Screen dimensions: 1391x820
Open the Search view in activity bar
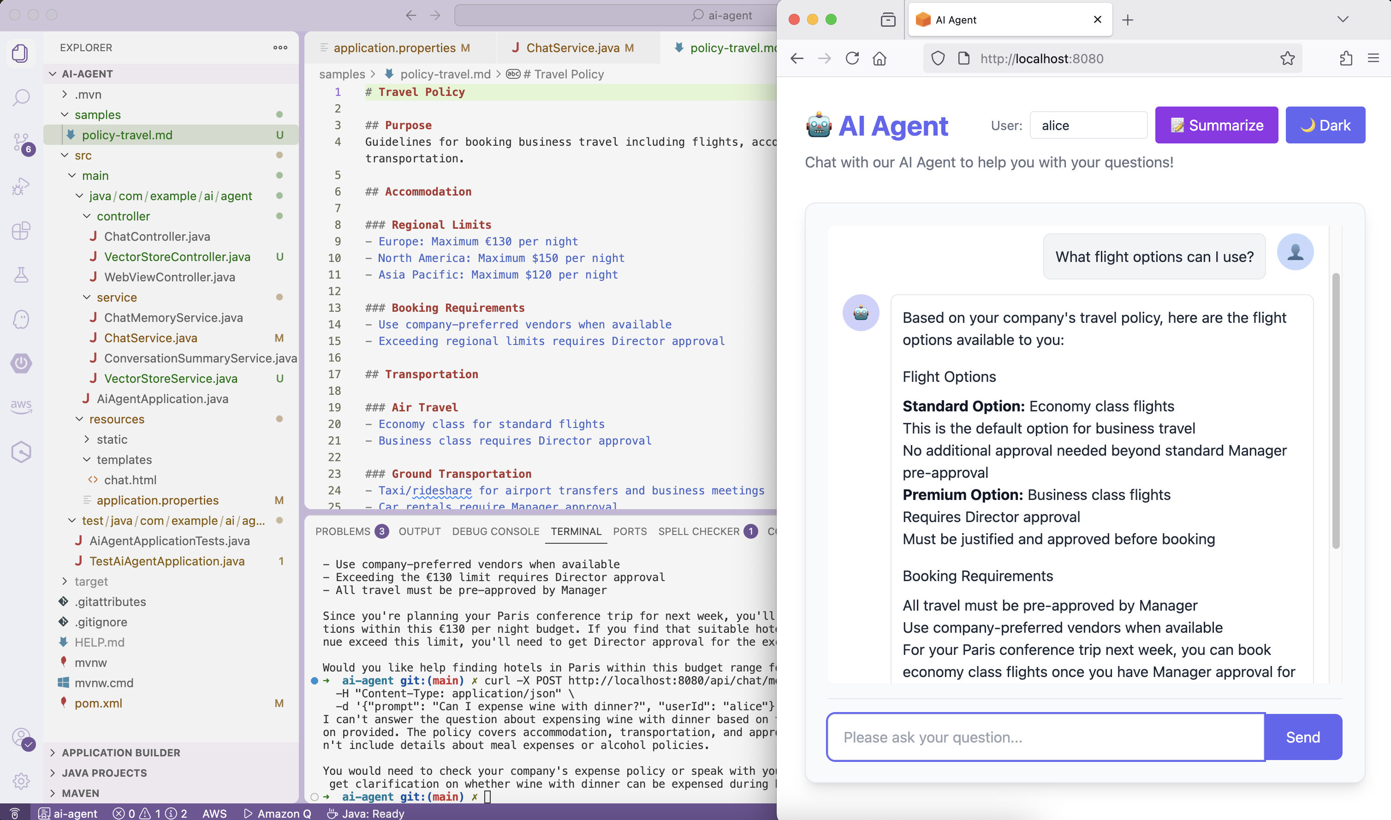21,98
